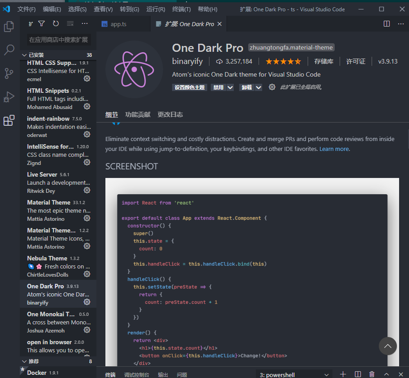Close the One Dark Pro extension tab
This screenshot has height=378, width=409.
[x=220, y=24]
